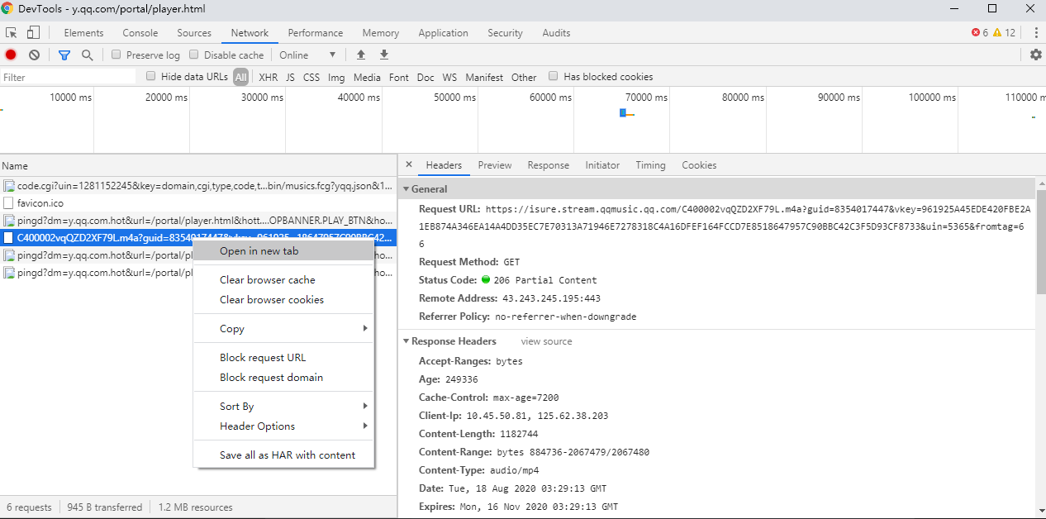This screenshot has width=1046, height=519.
Task: Toggle the filter funnel icon
Action: 64,55
